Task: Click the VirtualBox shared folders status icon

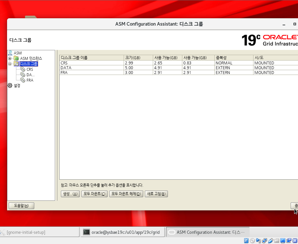Action: click(x=277, y=241)
